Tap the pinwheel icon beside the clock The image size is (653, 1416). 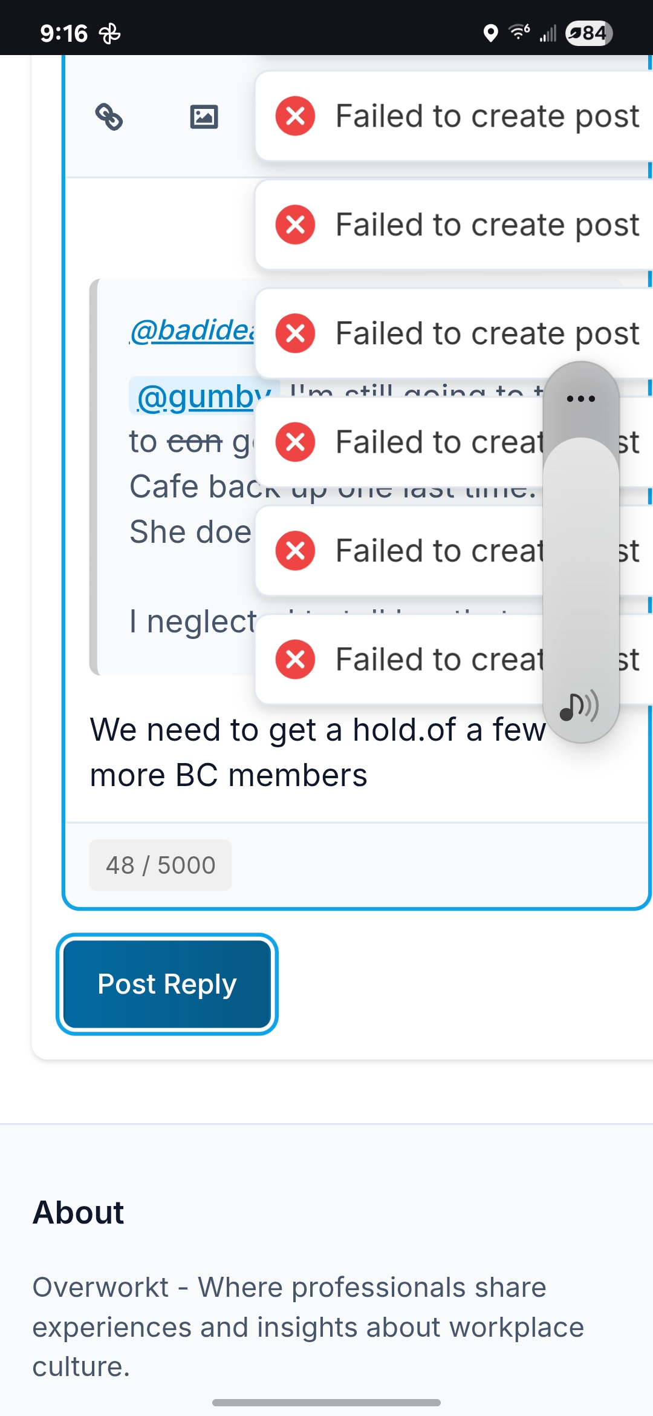click(109, 33)
